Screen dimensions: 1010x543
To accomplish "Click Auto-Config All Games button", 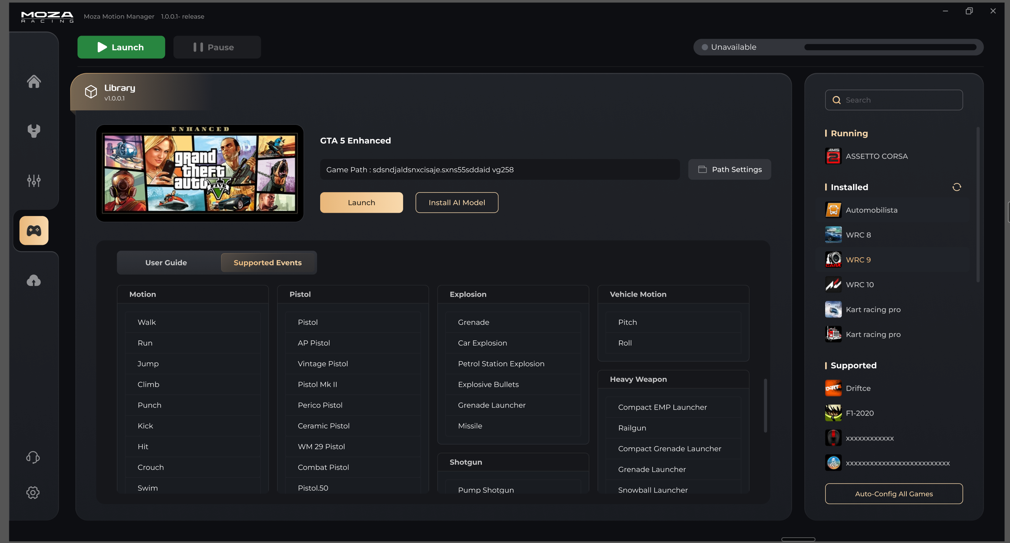I will click(x=894, y=494).
